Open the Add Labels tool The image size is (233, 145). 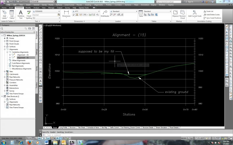coord(4,15)
